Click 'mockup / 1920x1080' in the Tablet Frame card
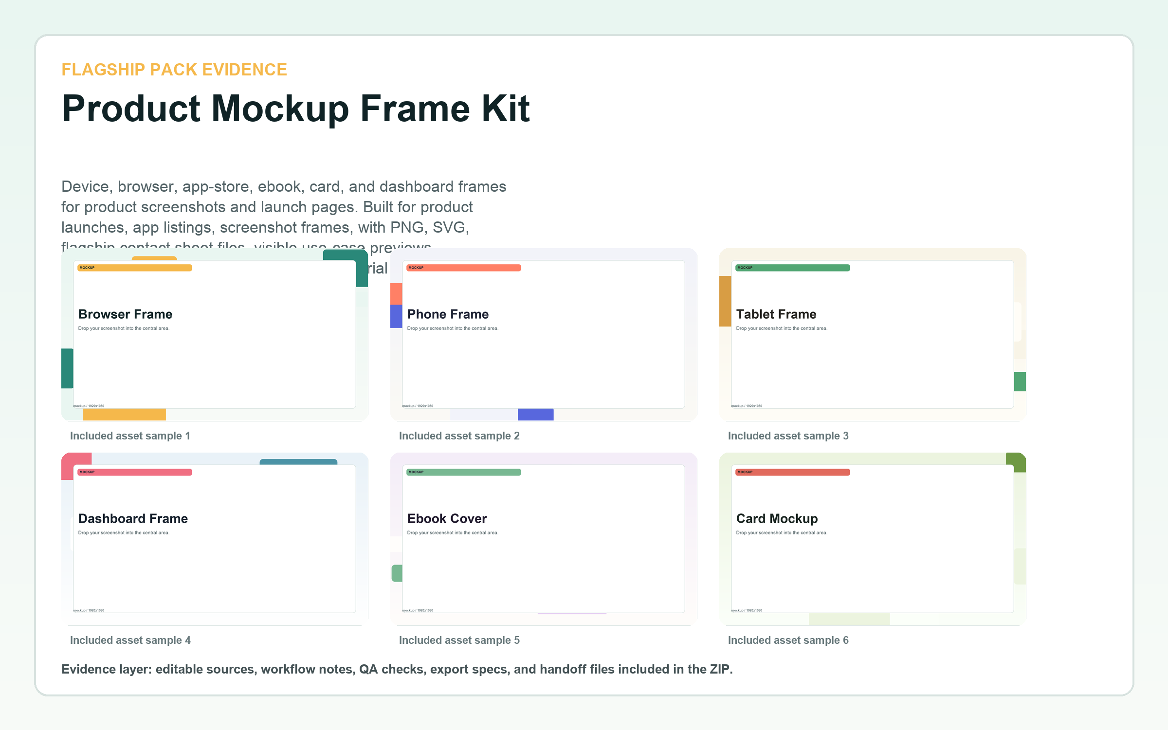This screenshot has width=1168, height=730. click(x=747, y=406)
